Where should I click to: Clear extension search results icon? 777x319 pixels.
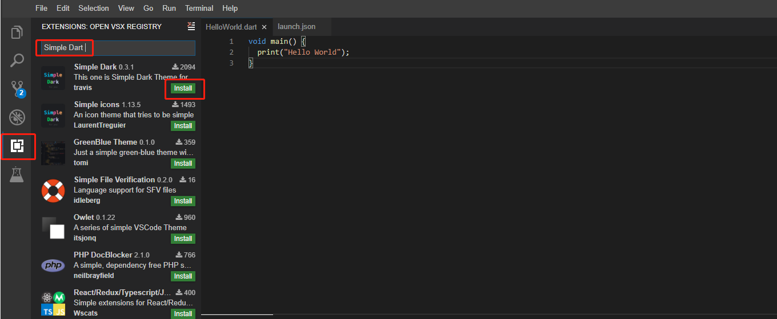point(191,26)
